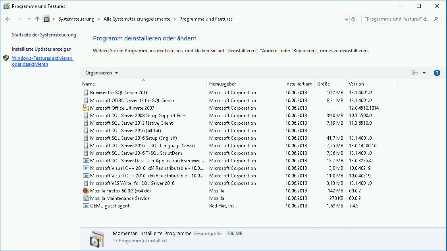The width and height of the screenshot is (447, 251).
Task: Sort list by Größe column header
Action: point(324,84)
